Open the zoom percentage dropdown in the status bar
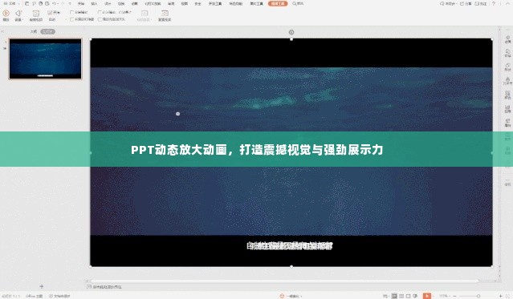This screenshot has height=299, width=513. (444, 296)
